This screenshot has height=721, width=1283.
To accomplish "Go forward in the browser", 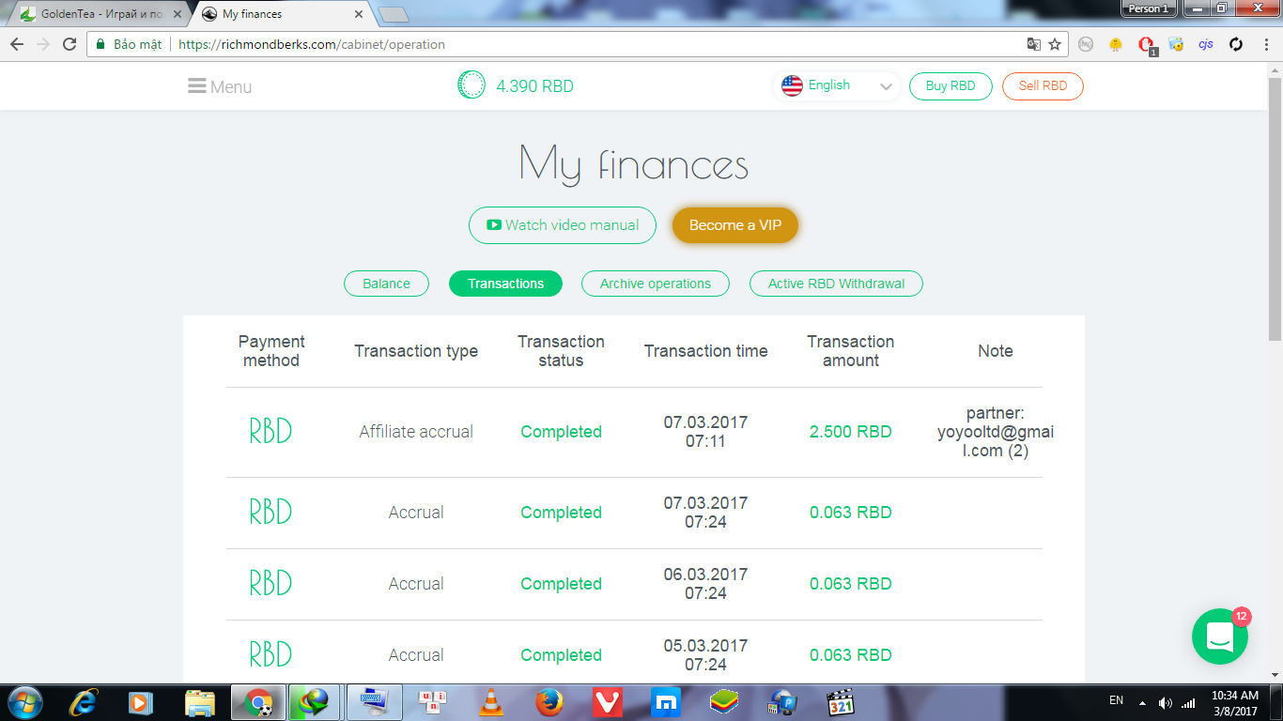I will click(x=43, y=44).
